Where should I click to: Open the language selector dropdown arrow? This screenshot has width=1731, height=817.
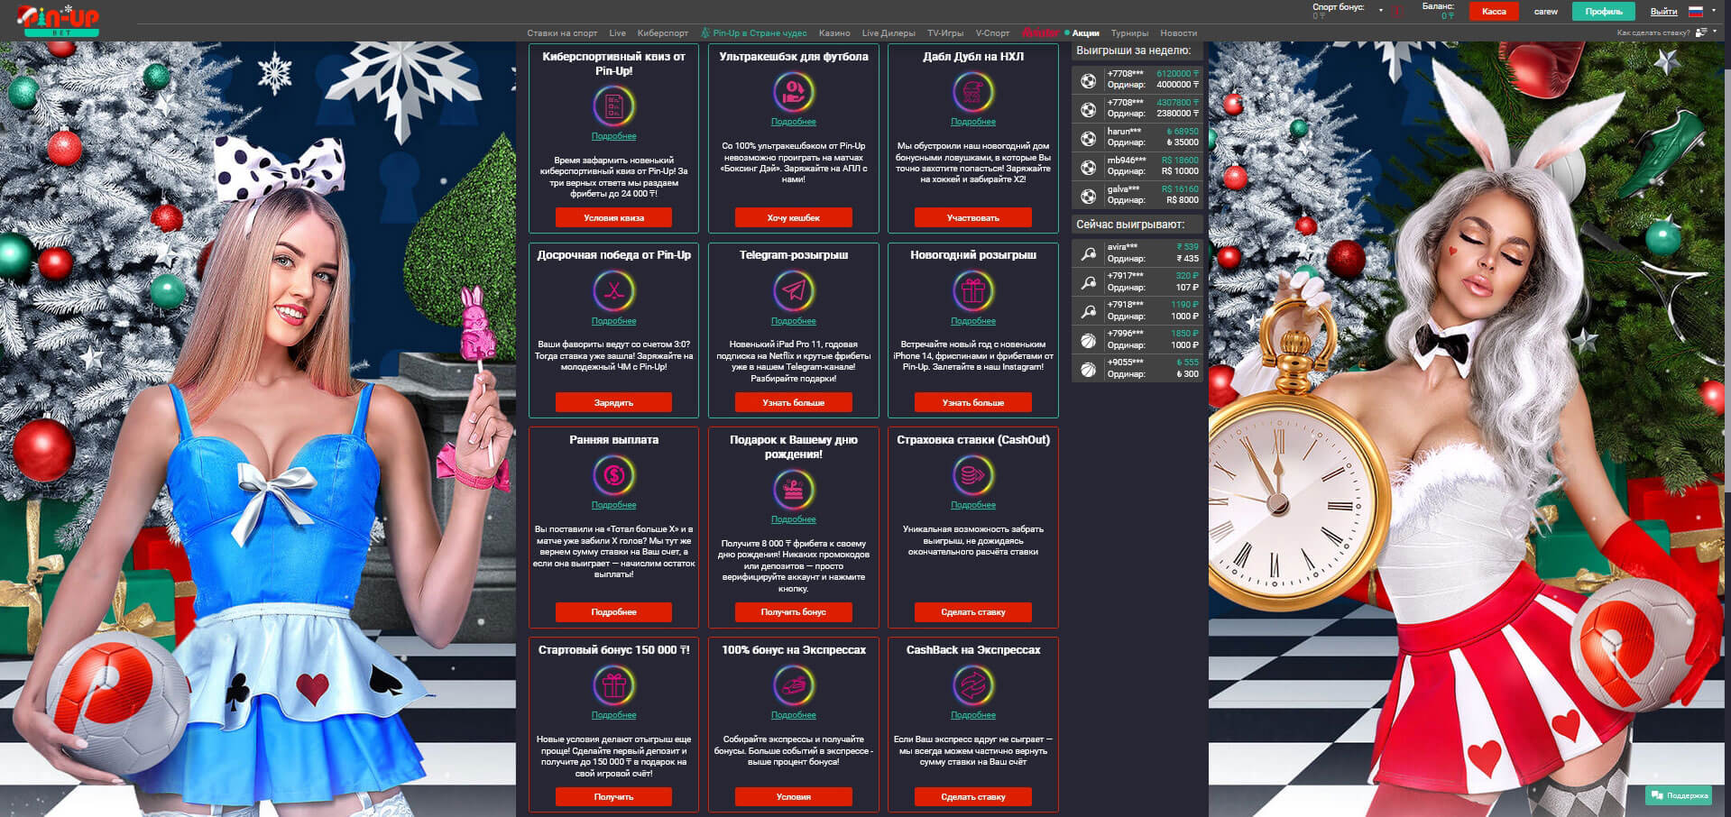click(1713, 11)
